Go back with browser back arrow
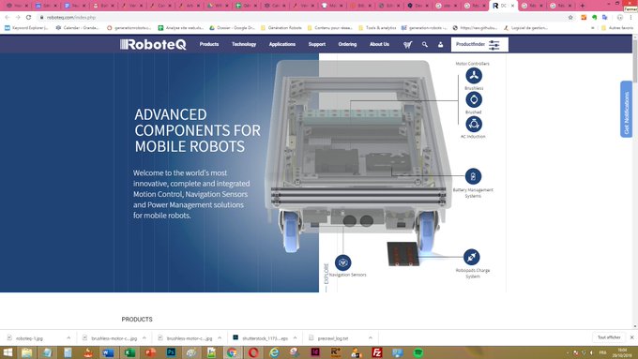 (7, 18)
